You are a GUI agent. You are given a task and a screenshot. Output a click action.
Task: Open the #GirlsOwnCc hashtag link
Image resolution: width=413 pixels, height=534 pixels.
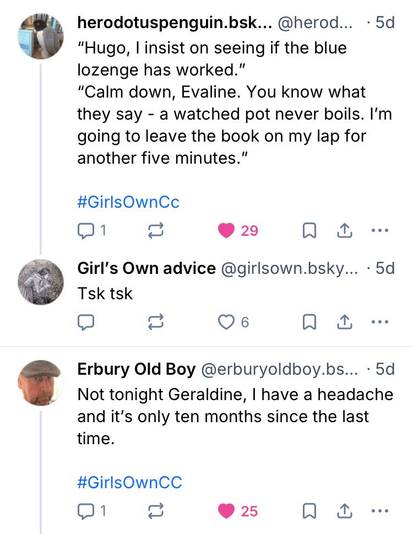[x=128, y=202]
